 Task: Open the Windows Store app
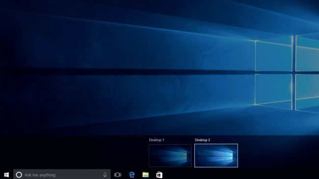(x=159, y=175)
